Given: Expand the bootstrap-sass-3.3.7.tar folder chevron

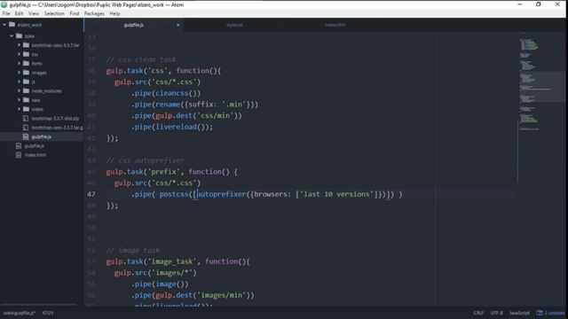Looking at the screenshot, I should click(x=19, y=45).
